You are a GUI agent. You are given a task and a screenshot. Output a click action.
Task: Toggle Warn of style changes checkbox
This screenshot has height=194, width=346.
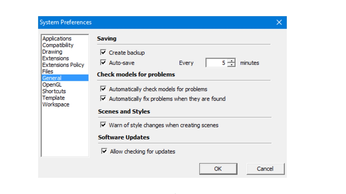[x=103, y=125]
